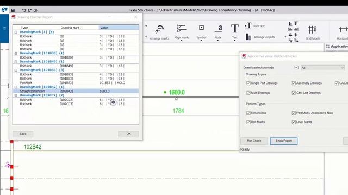Collapse the DrawingMark [101B49] (1) group
This screenshot has height=195, width=348.
point(16,62)
